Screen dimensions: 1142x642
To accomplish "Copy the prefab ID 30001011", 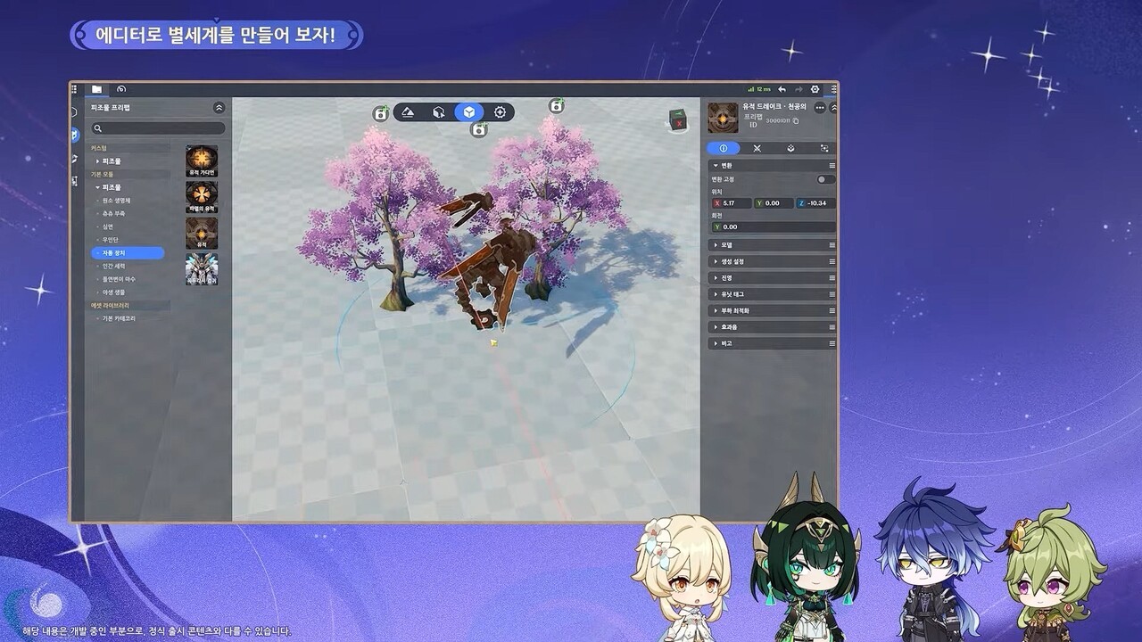I will 796,121.
